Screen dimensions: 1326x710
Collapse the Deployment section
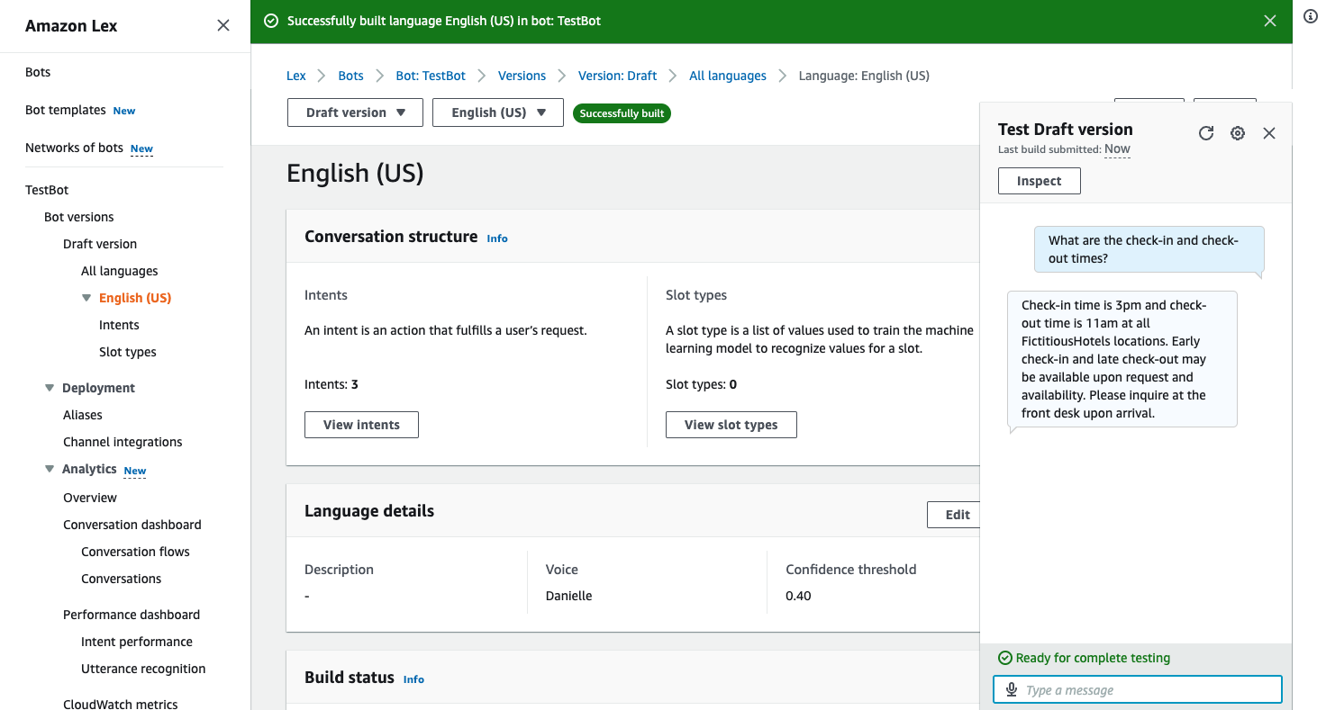tap(50, 388)
